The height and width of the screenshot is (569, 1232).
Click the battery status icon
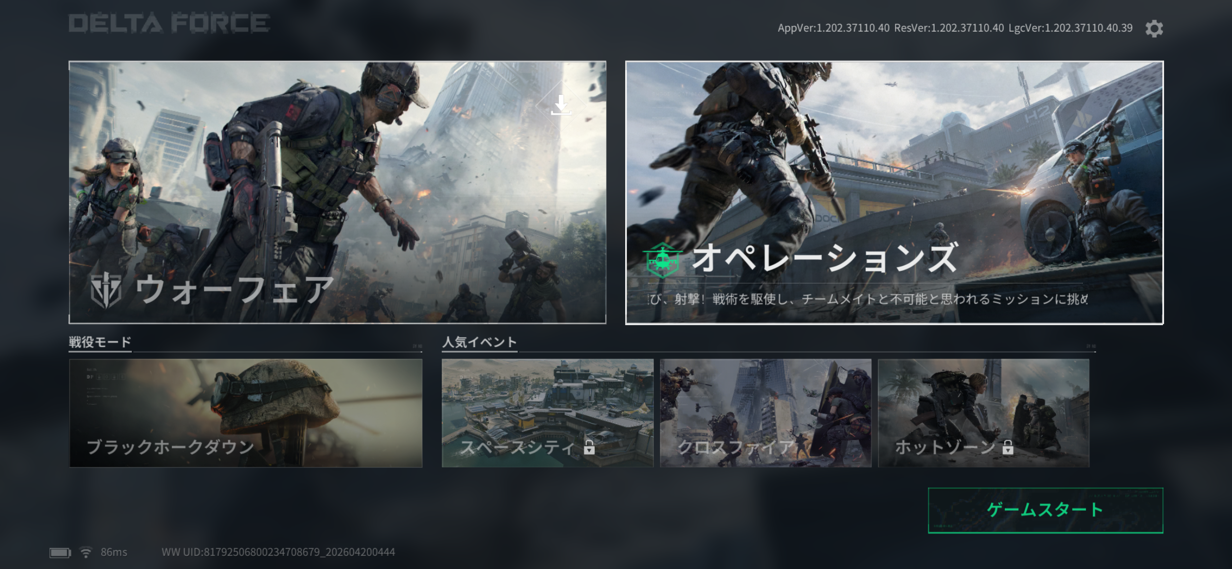coord(60,552)
